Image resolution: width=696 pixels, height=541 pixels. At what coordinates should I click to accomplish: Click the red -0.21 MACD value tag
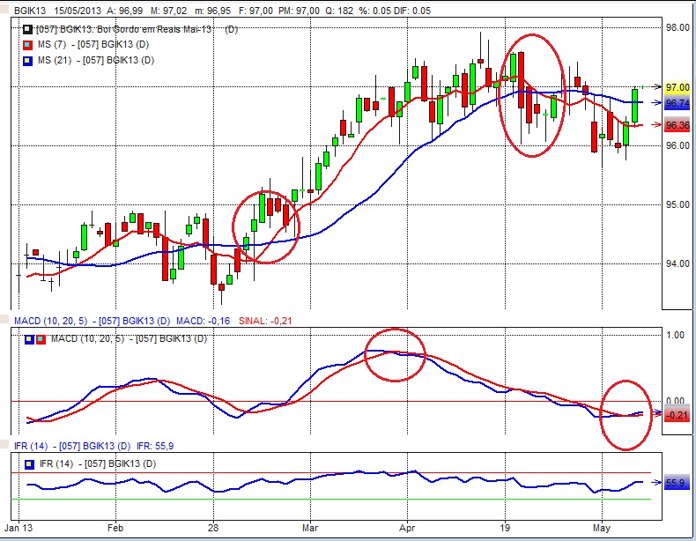677,414
